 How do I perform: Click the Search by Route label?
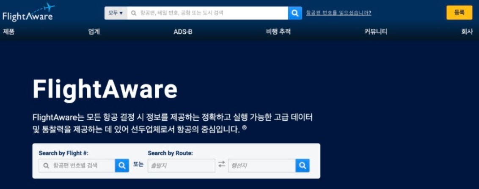click(171, 153)
